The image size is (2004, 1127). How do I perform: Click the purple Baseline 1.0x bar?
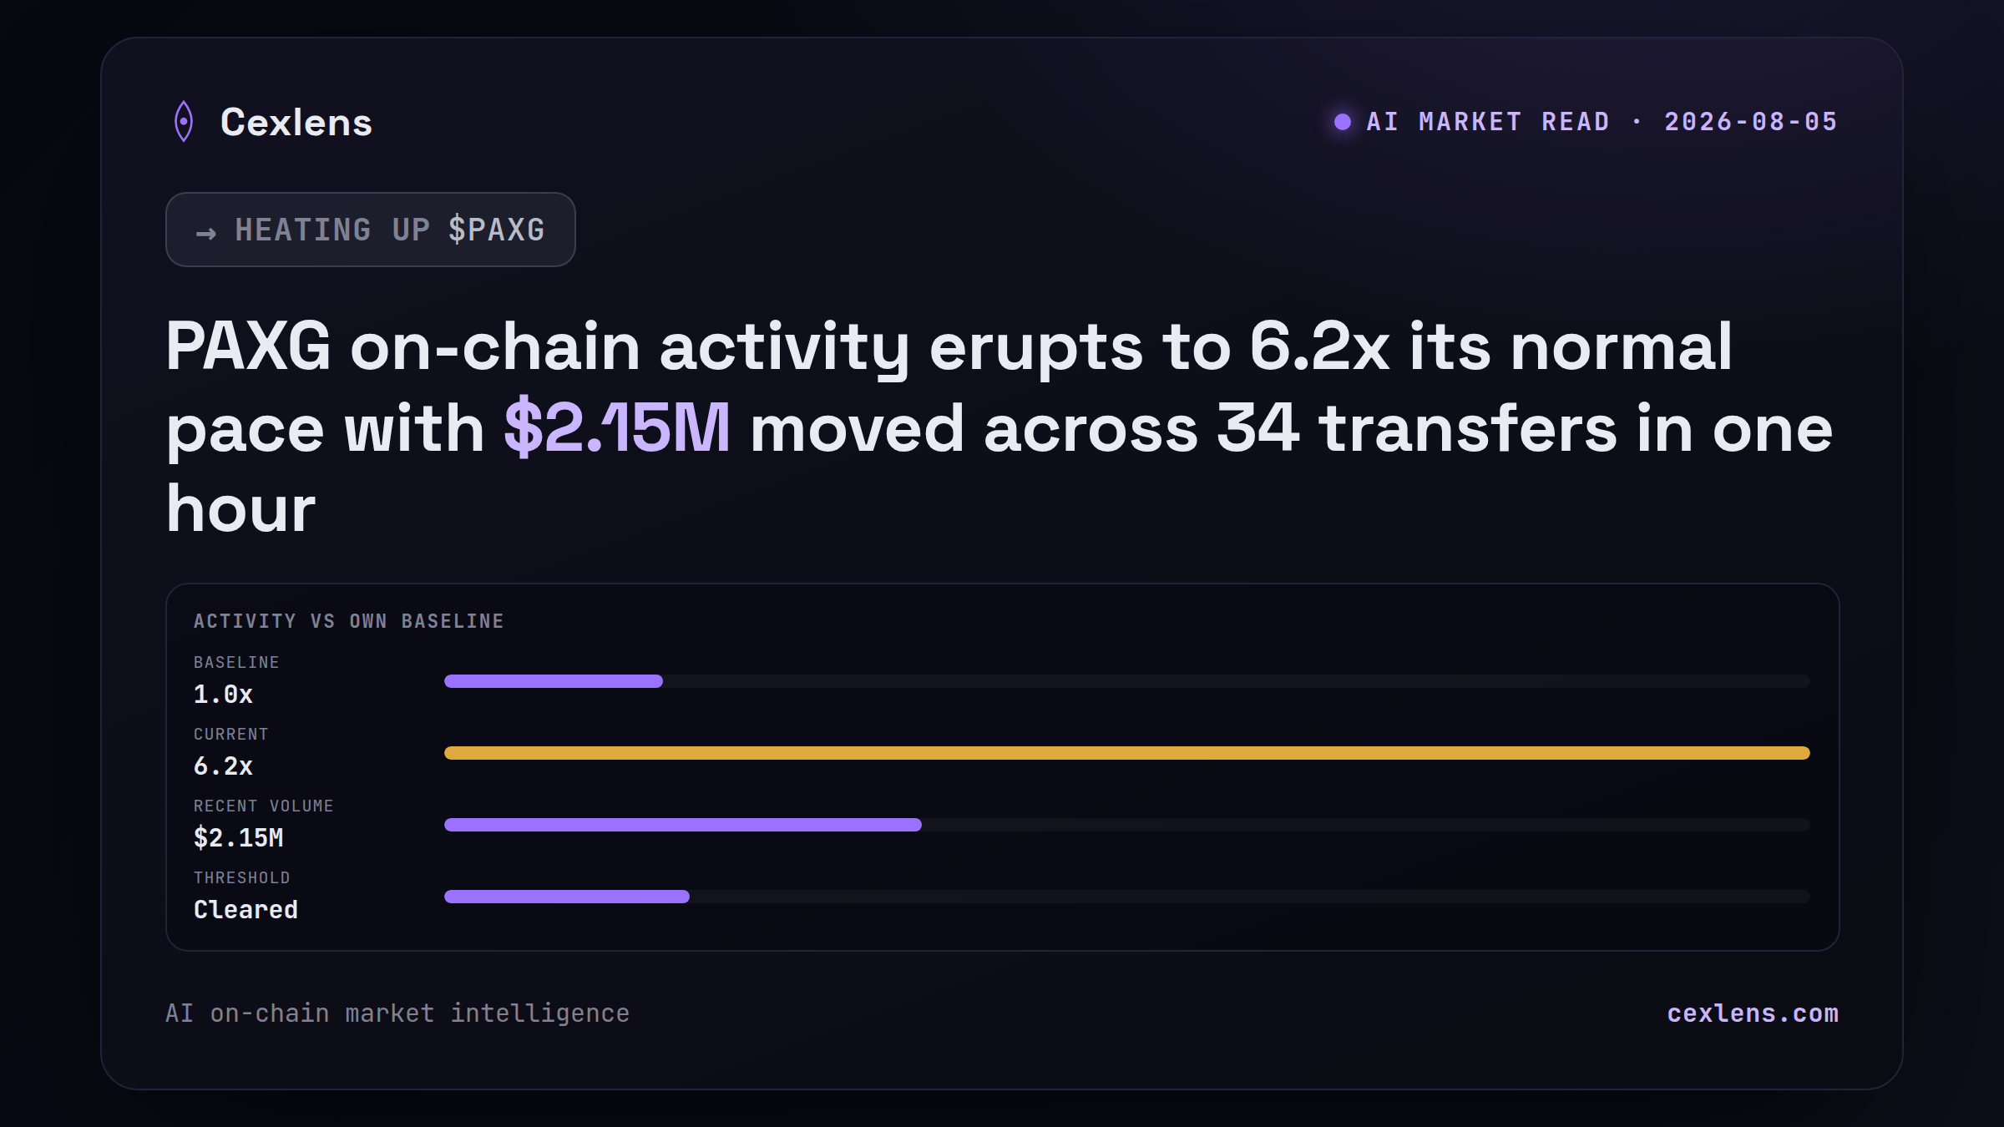(x=554, y=681)
